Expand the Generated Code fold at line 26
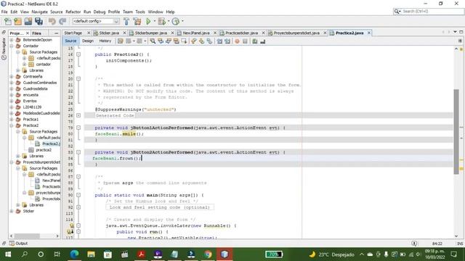This screenshot has height=261, width=465. (78, 115)
